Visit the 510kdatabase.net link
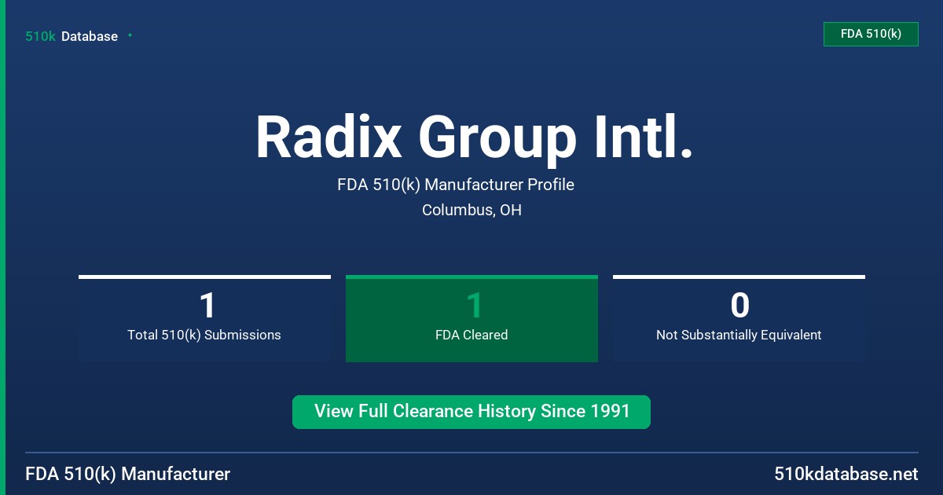The image size is (943, 495). coord(846,474)
